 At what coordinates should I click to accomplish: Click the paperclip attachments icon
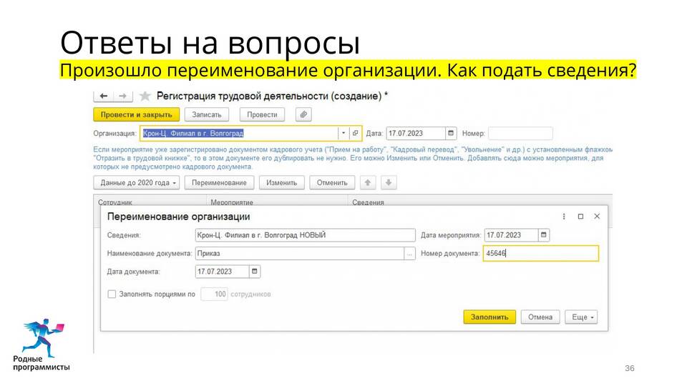coord(304,114)
